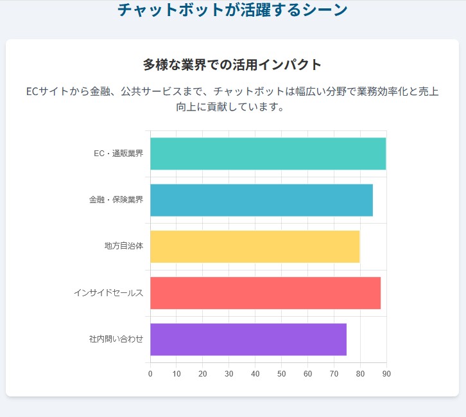Click the teal EC・通販業界 bar
This screenshot has height=417, width=466.
[x=268, y=154]
